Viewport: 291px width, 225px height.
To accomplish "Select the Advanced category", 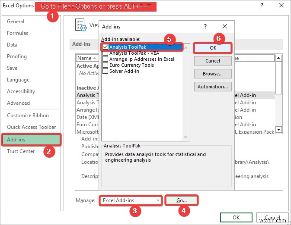I will [x=18, y=103].
